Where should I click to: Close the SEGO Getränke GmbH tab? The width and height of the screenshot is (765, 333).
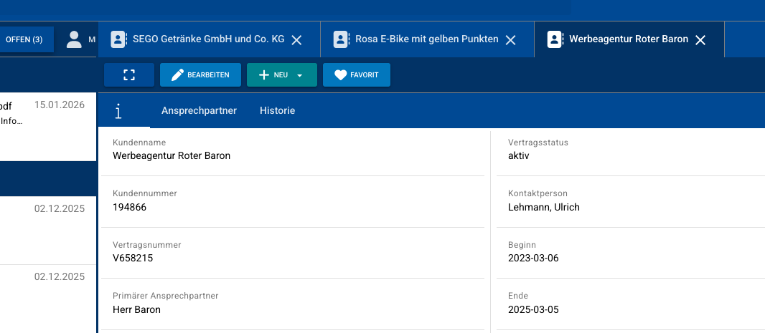[296, 40]
